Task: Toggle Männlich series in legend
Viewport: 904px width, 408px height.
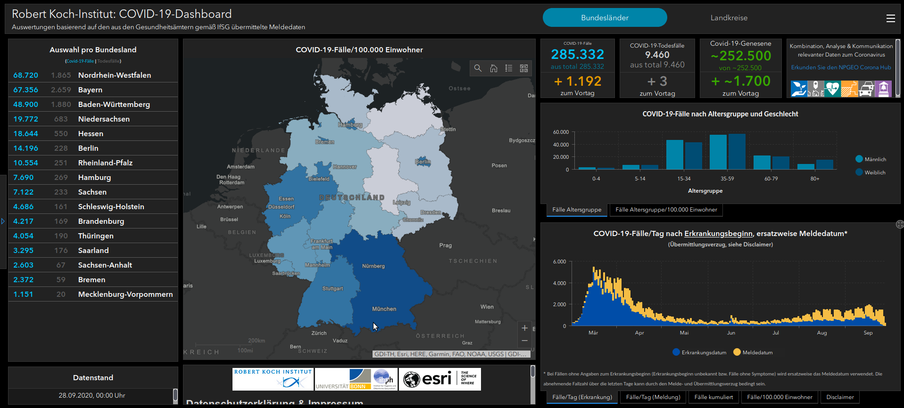Action: (x=870, y=159)
